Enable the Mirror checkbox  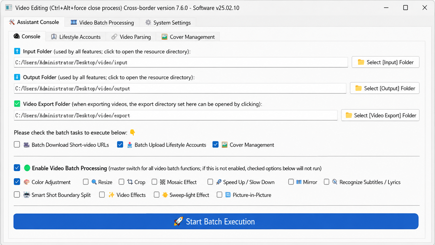[x=291, y=182]
